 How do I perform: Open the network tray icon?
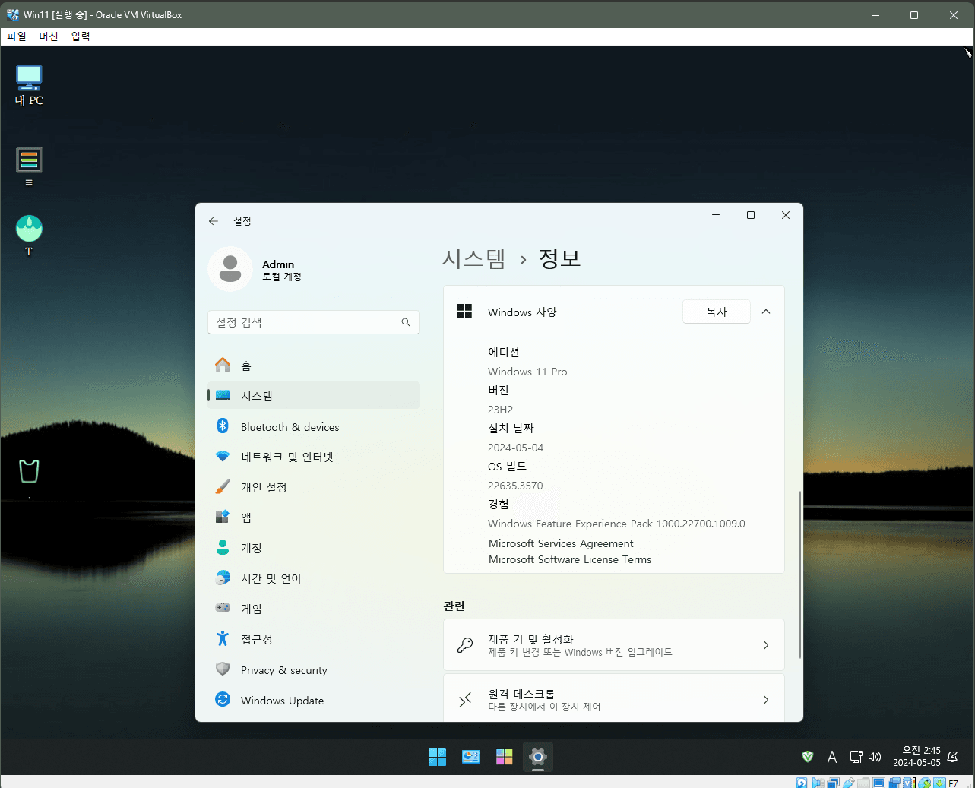856,757
